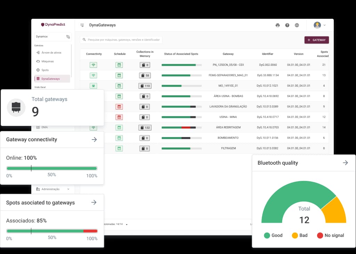Viewport: 356px width, 254px height.
Task: Click the red schedule icon for USINA - MINA
Action: point(119,117)
